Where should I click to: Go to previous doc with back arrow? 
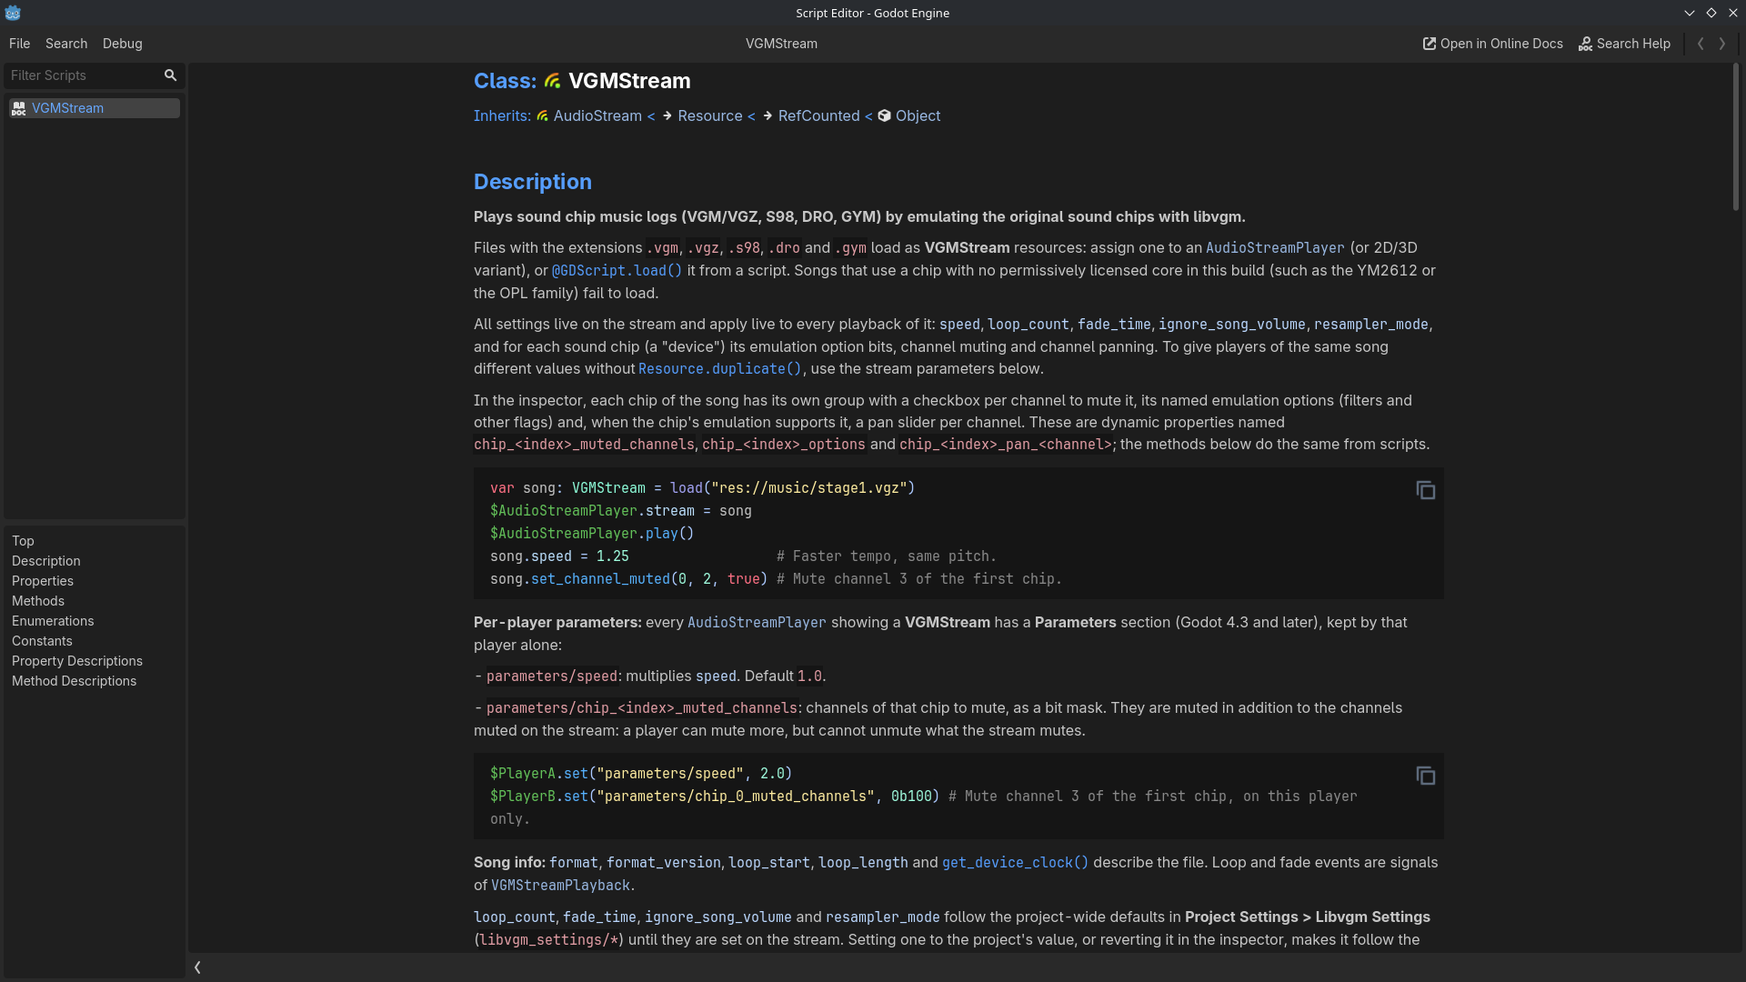click(x=1701, y=44)
